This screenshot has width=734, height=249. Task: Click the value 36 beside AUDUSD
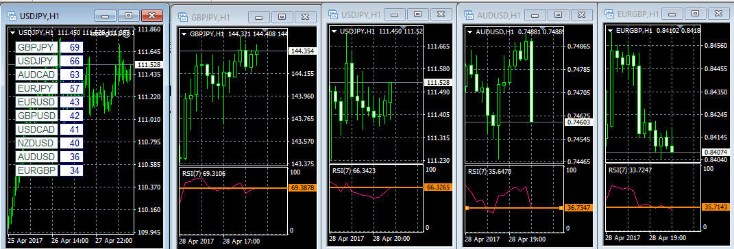[72, 157]
